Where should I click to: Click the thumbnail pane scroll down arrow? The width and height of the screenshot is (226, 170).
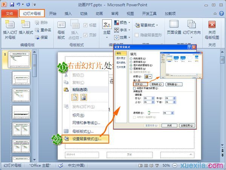(34, 159)
